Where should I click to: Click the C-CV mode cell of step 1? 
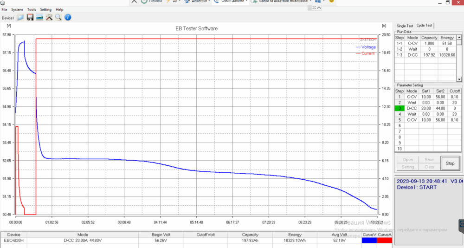click(412, 97)
